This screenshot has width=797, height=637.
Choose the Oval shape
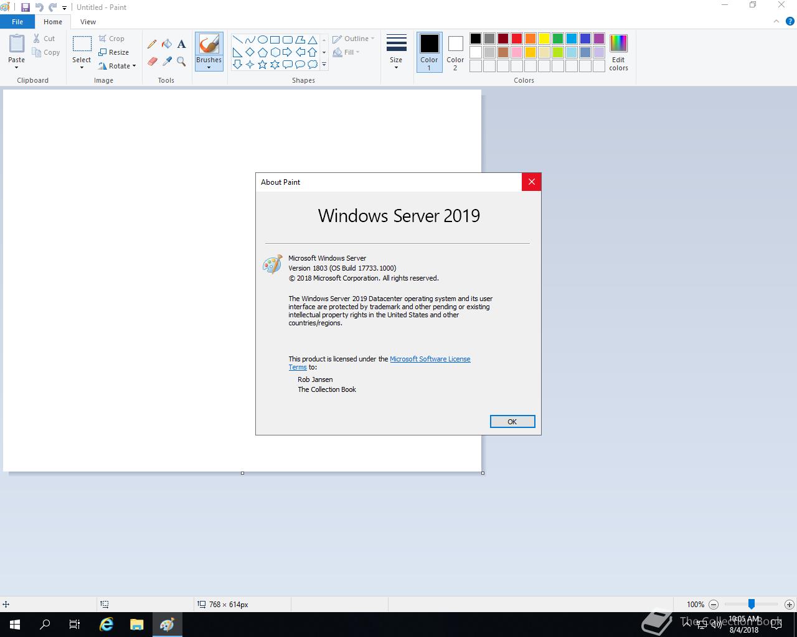(262, 40)
